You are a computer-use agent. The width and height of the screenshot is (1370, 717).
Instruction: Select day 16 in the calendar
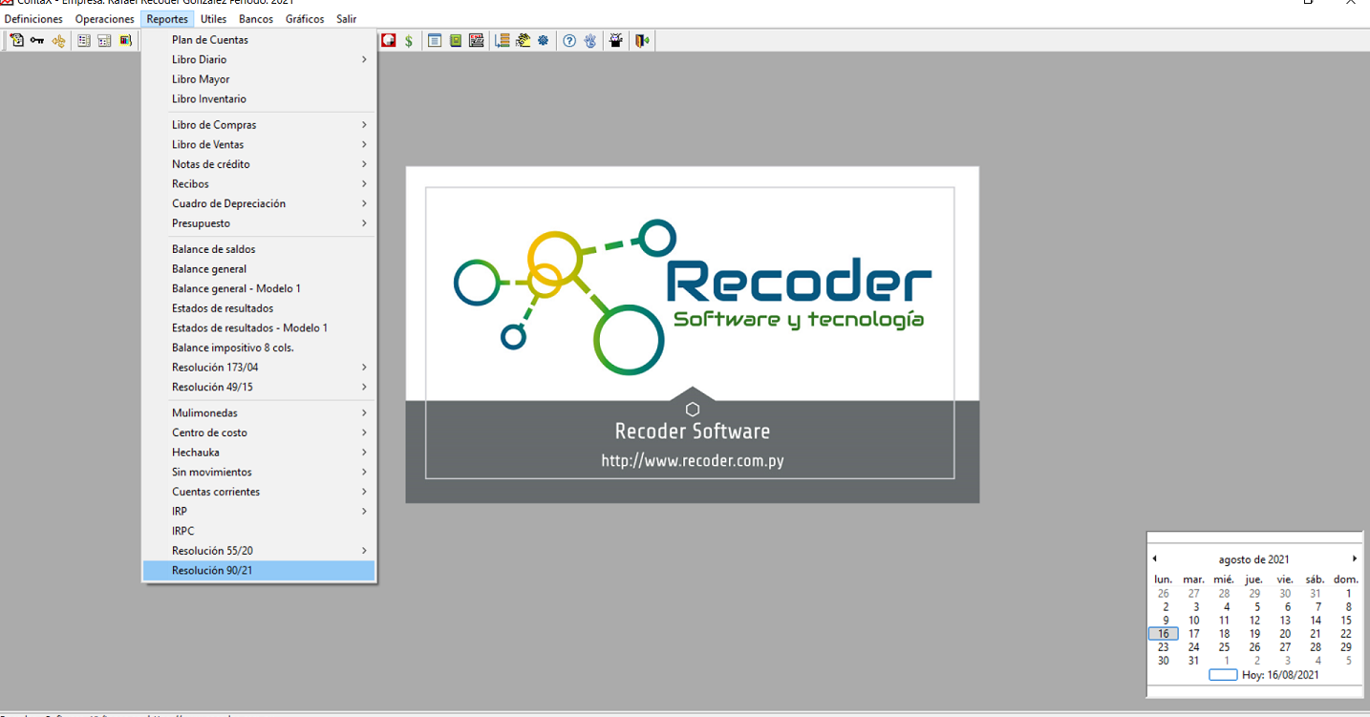coord(1164,634)
